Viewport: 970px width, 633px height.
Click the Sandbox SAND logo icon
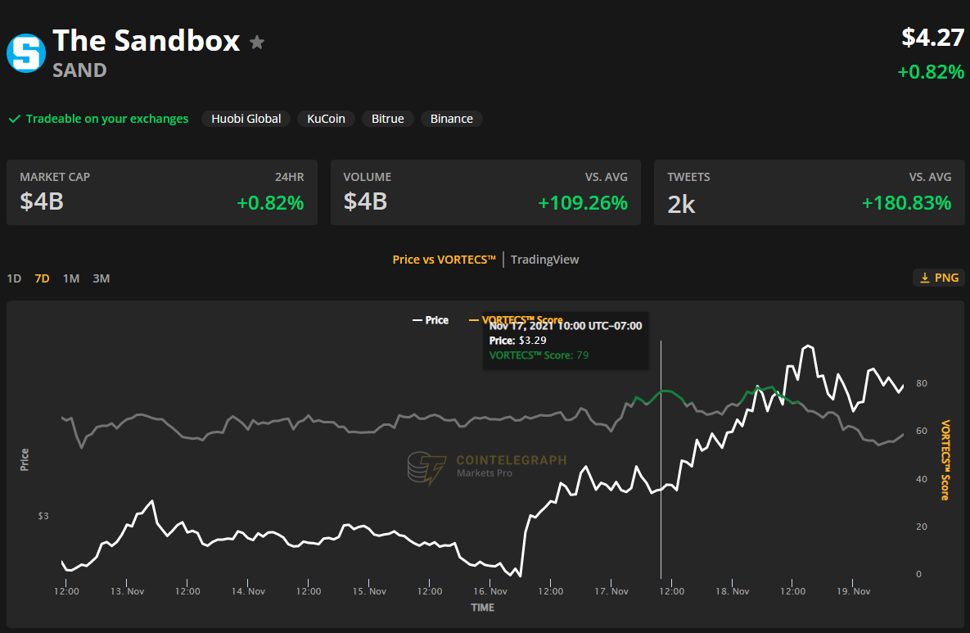(x=26, y=53)
